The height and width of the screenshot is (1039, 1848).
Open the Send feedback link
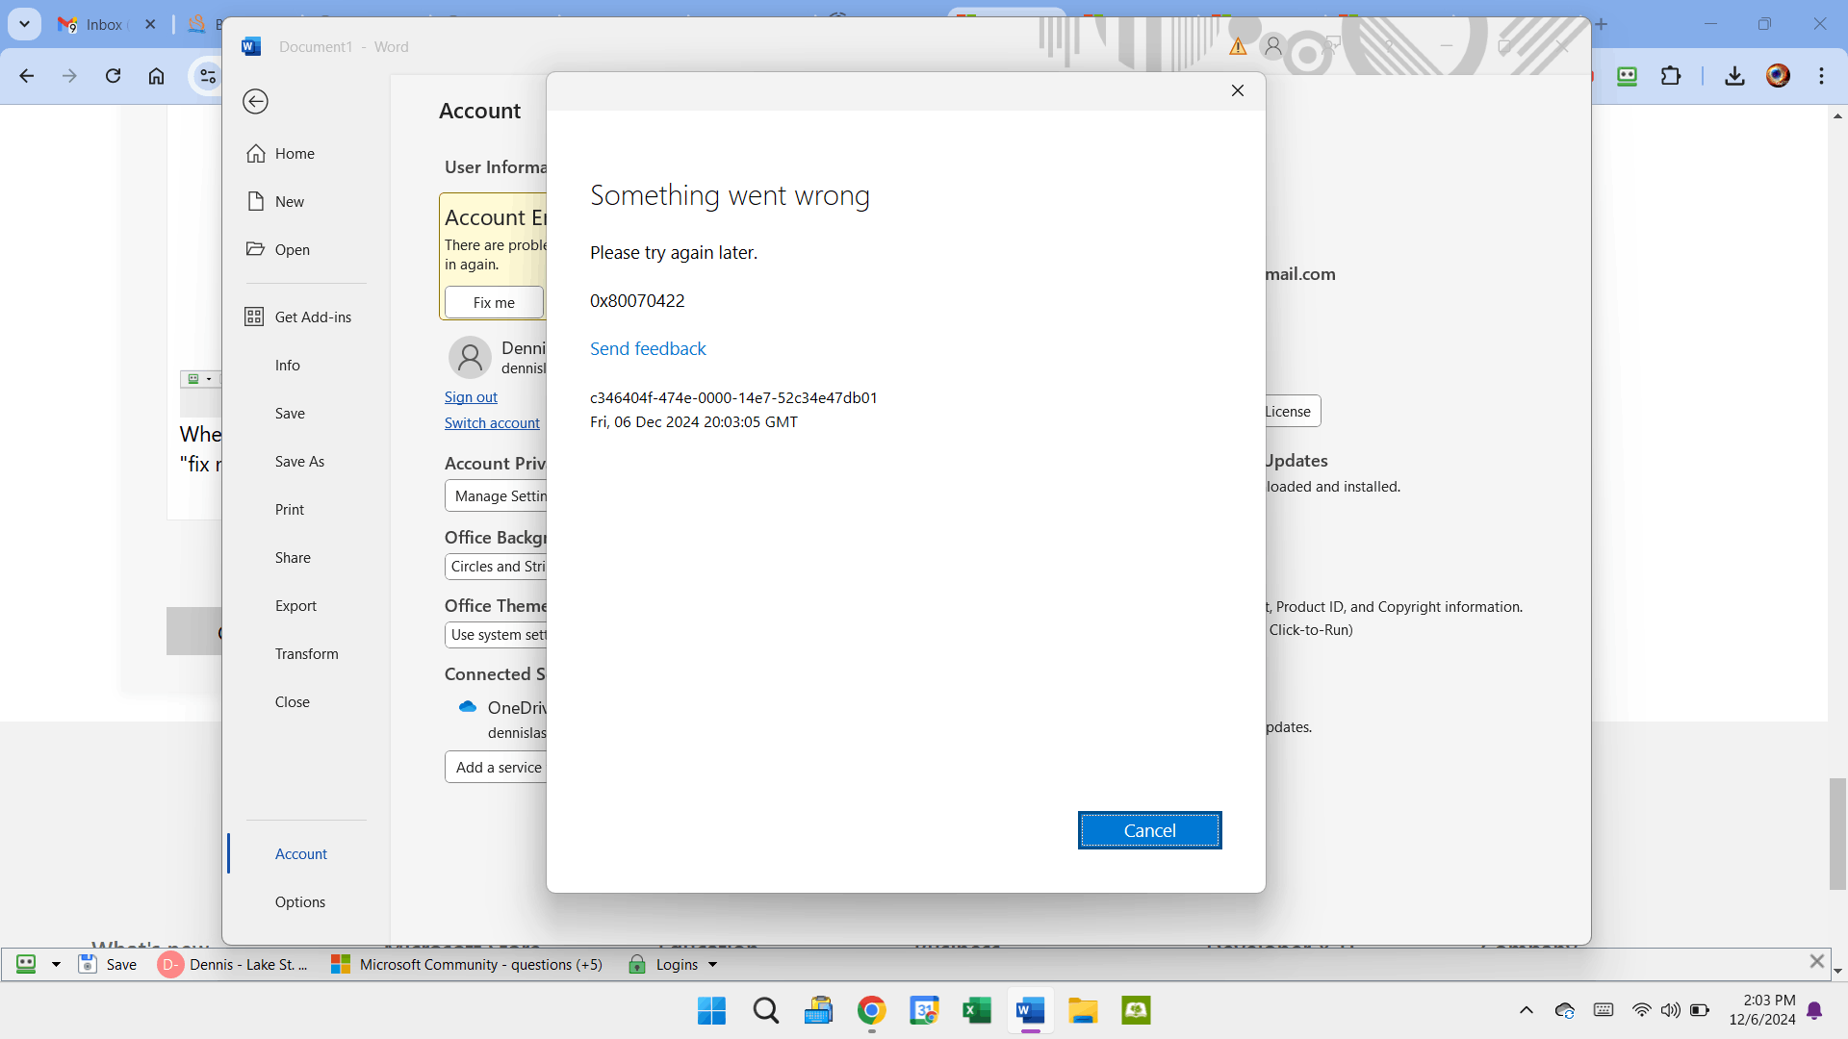point(648,348)
